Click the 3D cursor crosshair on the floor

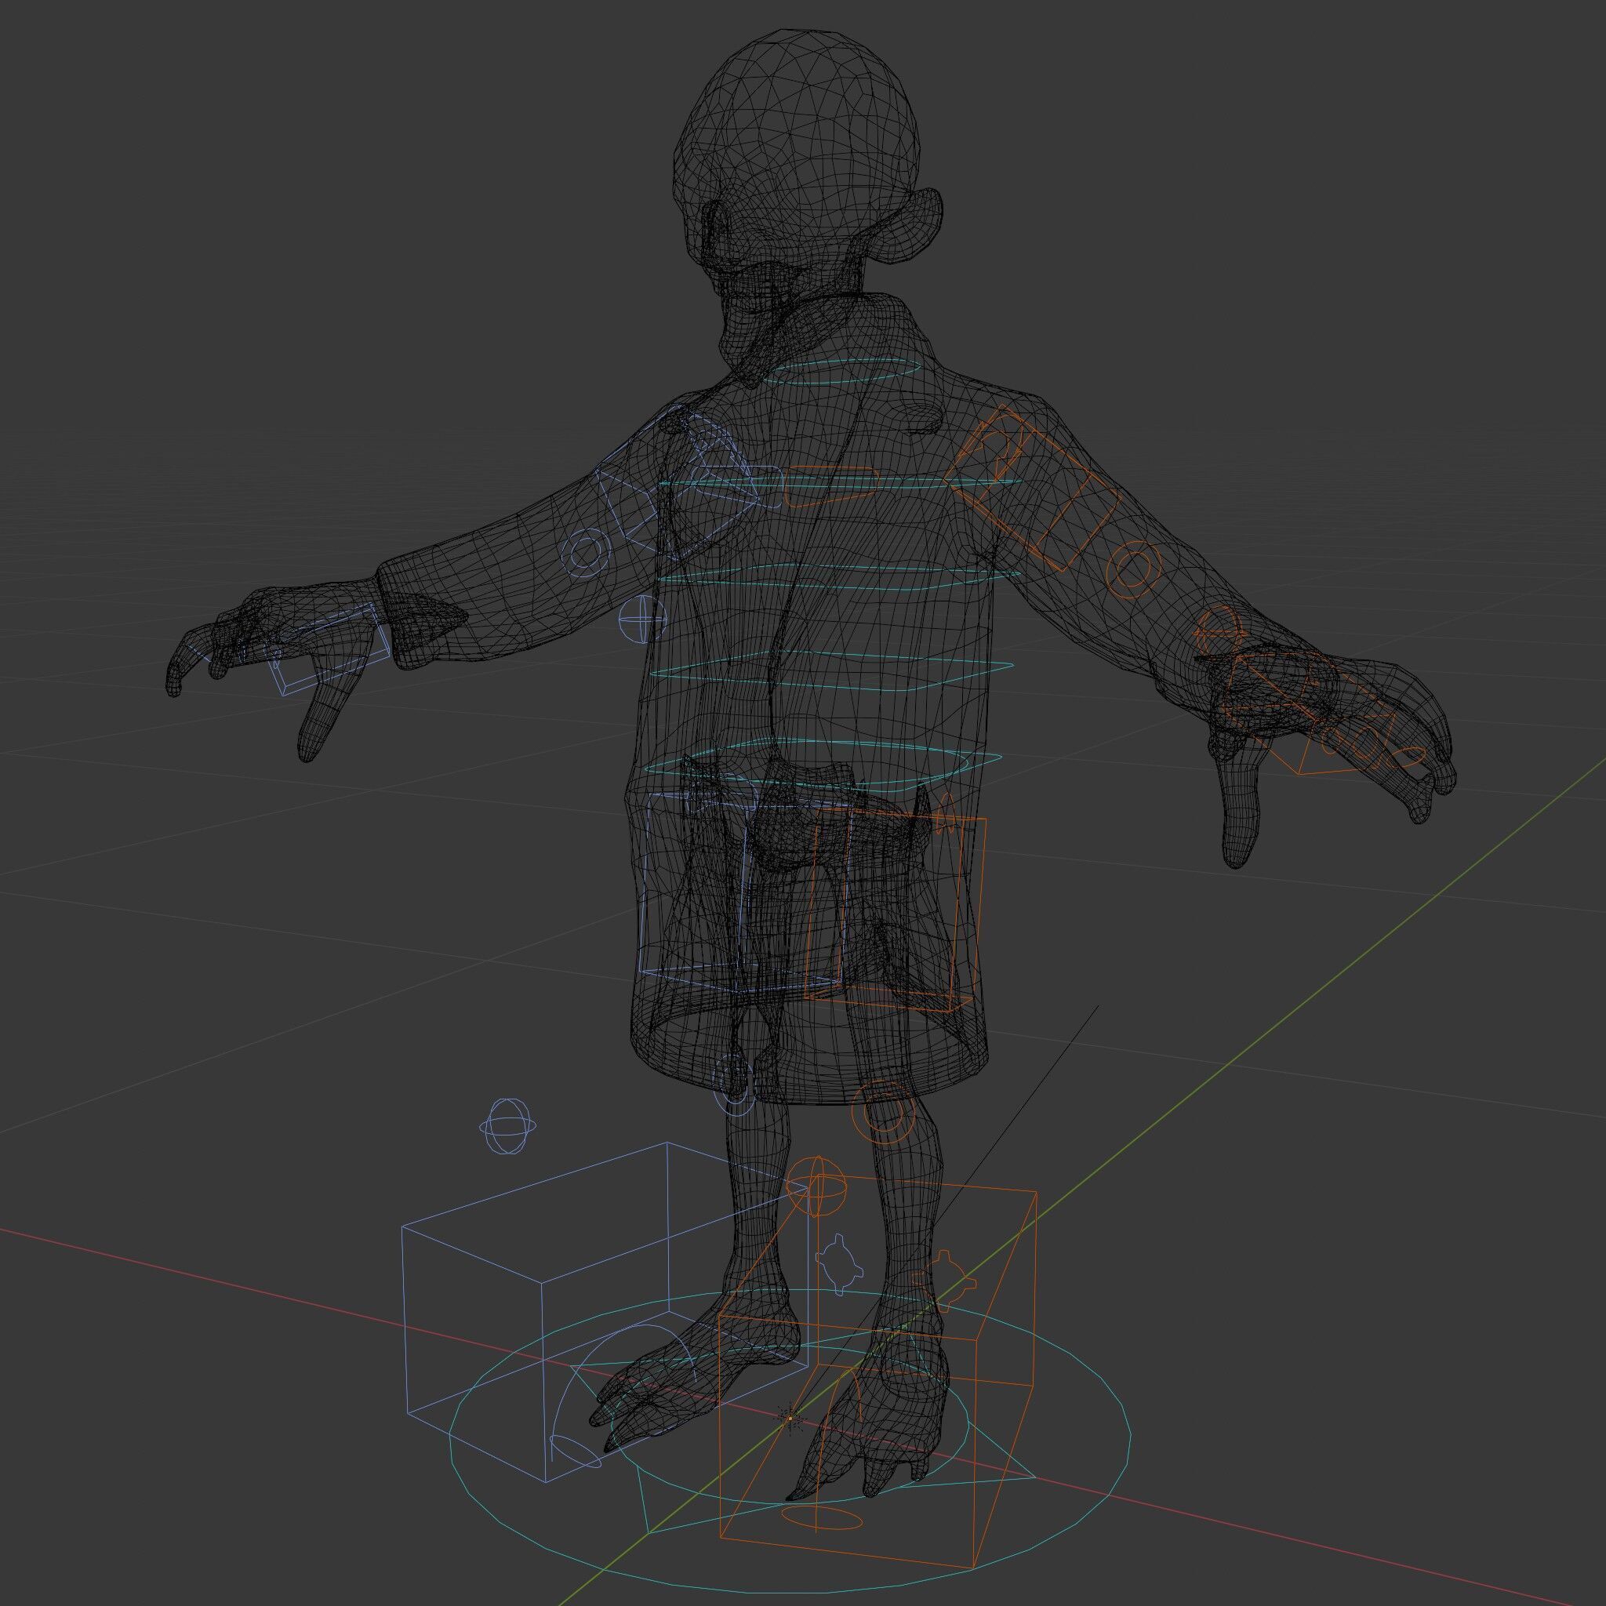click(790, 1419)
